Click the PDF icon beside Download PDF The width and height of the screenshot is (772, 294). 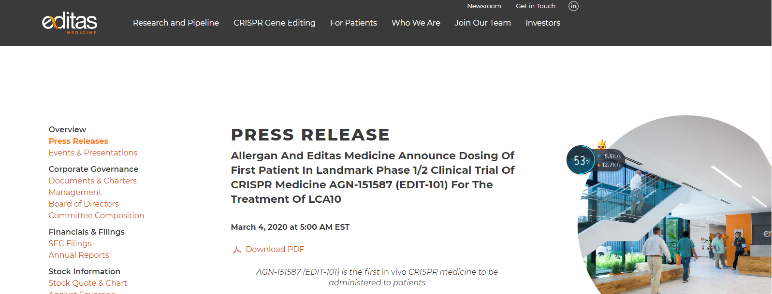(237, 250)
